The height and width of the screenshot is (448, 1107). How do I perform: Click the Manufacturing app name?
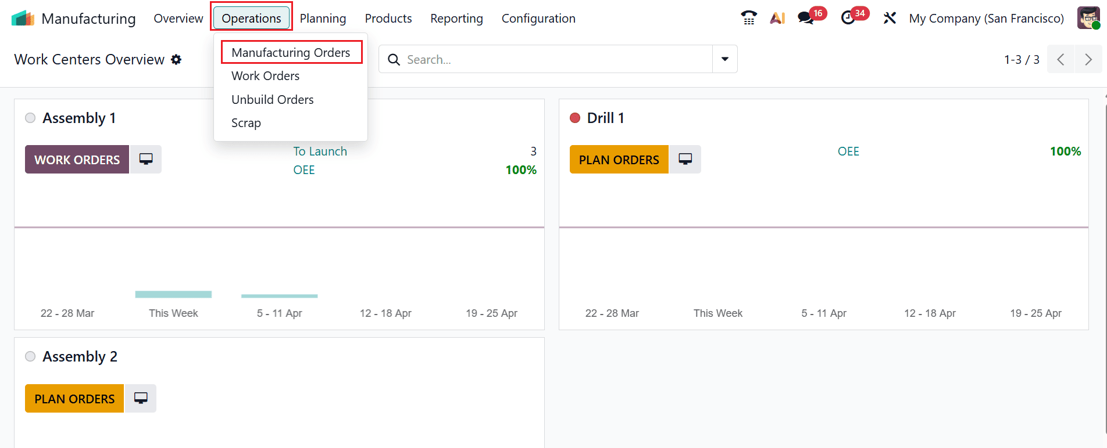tap(88, 19)
